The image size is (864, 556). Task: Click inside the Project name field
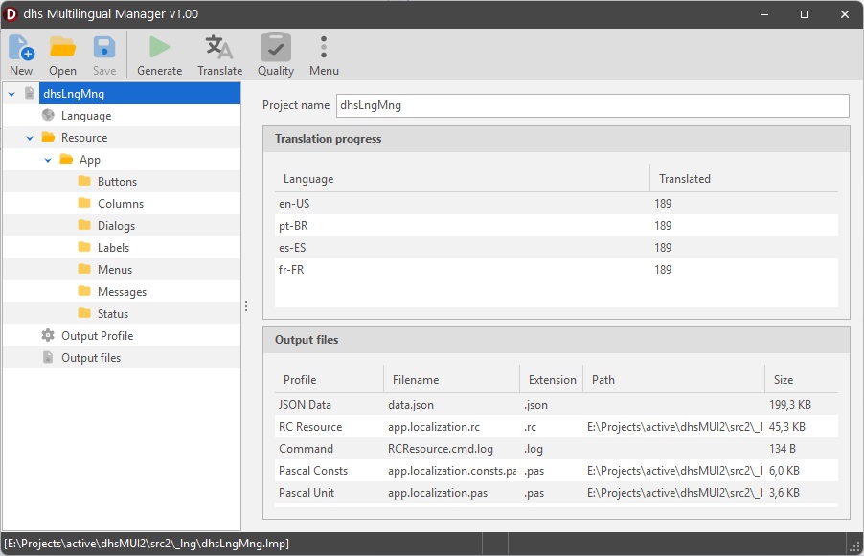[591, 105]
